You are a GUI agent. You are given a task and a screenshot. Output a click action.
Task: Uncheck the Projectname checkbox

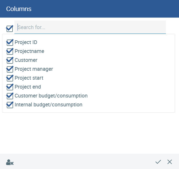(x=10, y=51)
